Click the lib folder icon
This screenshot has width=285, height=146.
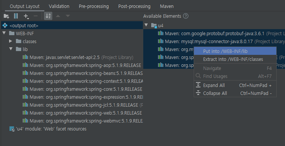click(19, 49)
